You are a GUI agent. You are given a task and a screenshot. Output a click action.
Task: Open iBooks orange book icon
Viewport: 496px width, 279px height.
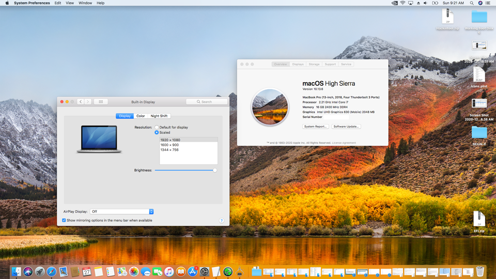(x=181, y=271)
